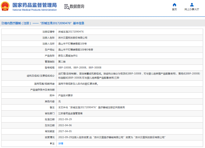Open the home page house icon
Viewport: 205px width, 148px height.
(x=174, y=5)
